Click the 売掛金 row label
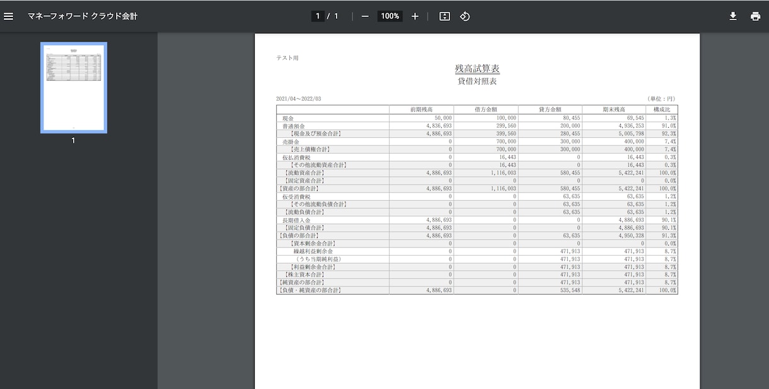Image resolution: width=769 pixels, height=389 pixels. 291,142
